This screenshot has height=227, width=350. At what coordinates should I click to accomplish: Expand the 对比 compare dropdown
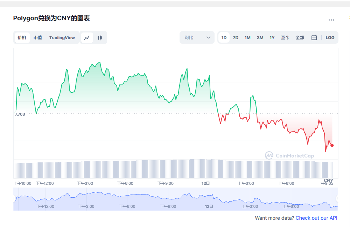pos(197,37)
